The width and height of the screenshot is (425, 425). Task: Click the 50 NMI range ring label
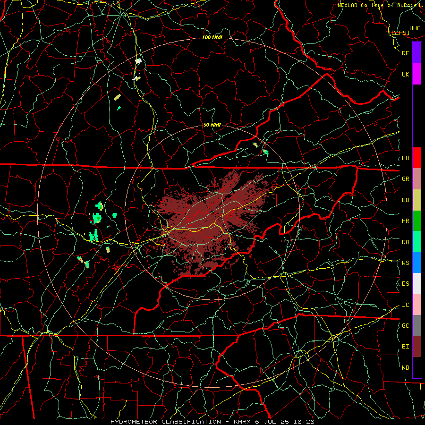(212, 125)
